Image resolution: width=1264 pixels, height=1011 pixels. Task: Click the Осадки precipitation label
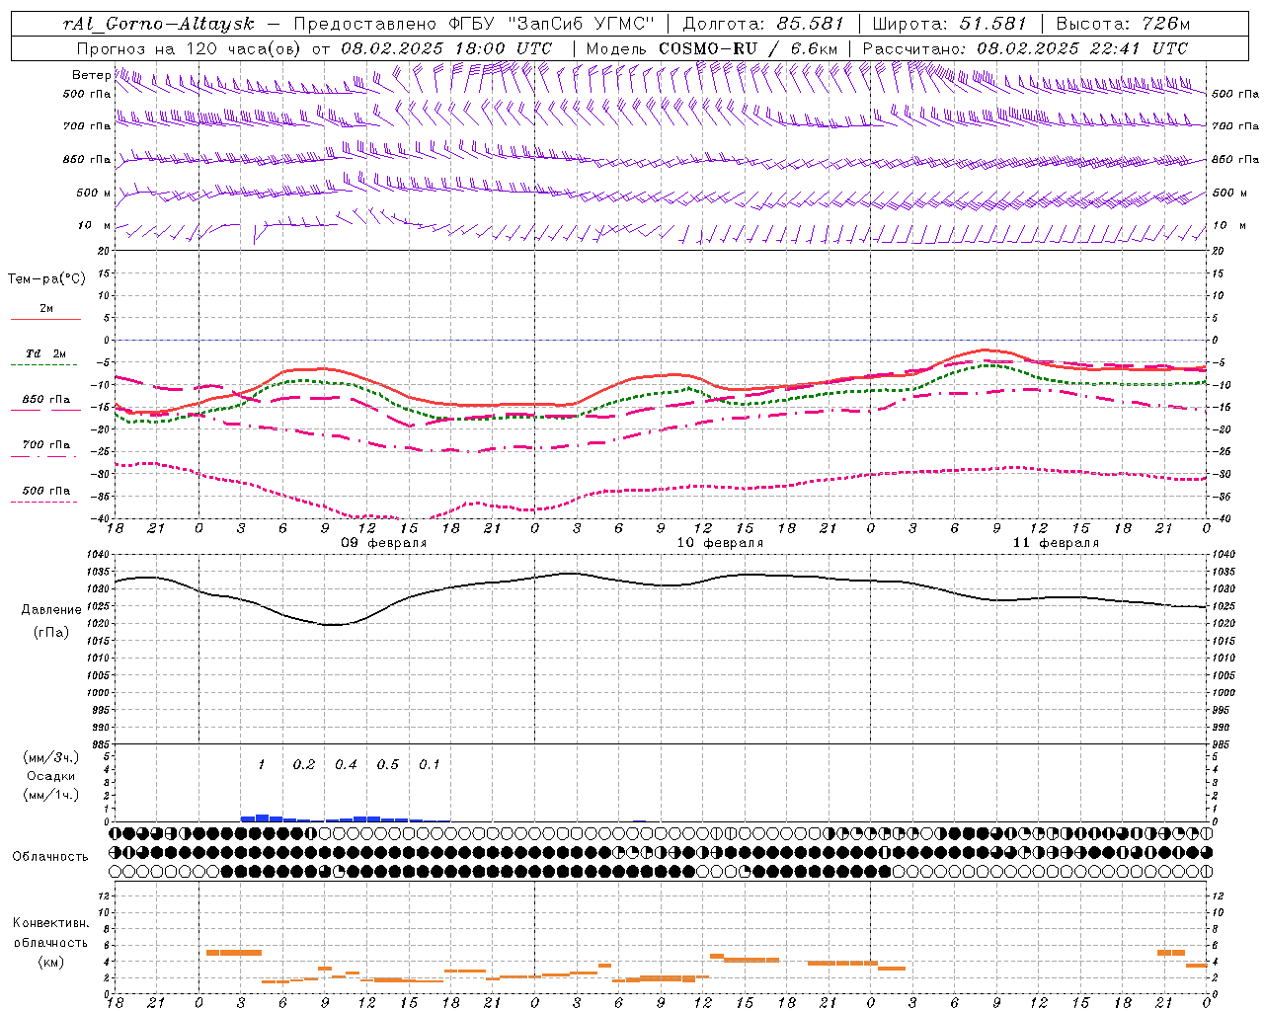[x=50, y=776]
